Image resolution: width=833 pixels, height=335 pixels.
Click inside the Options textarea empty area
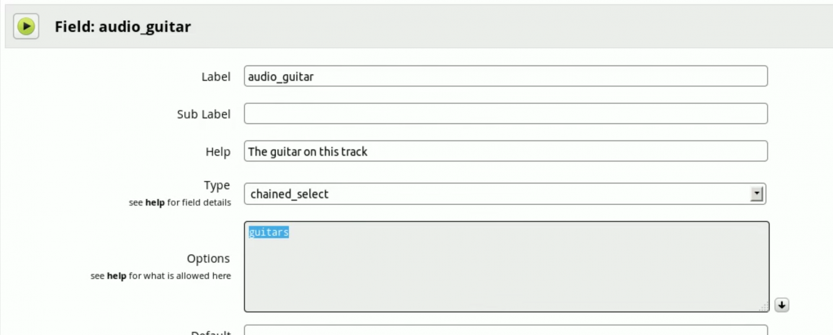pyautogui.click(x=506, y=273)
